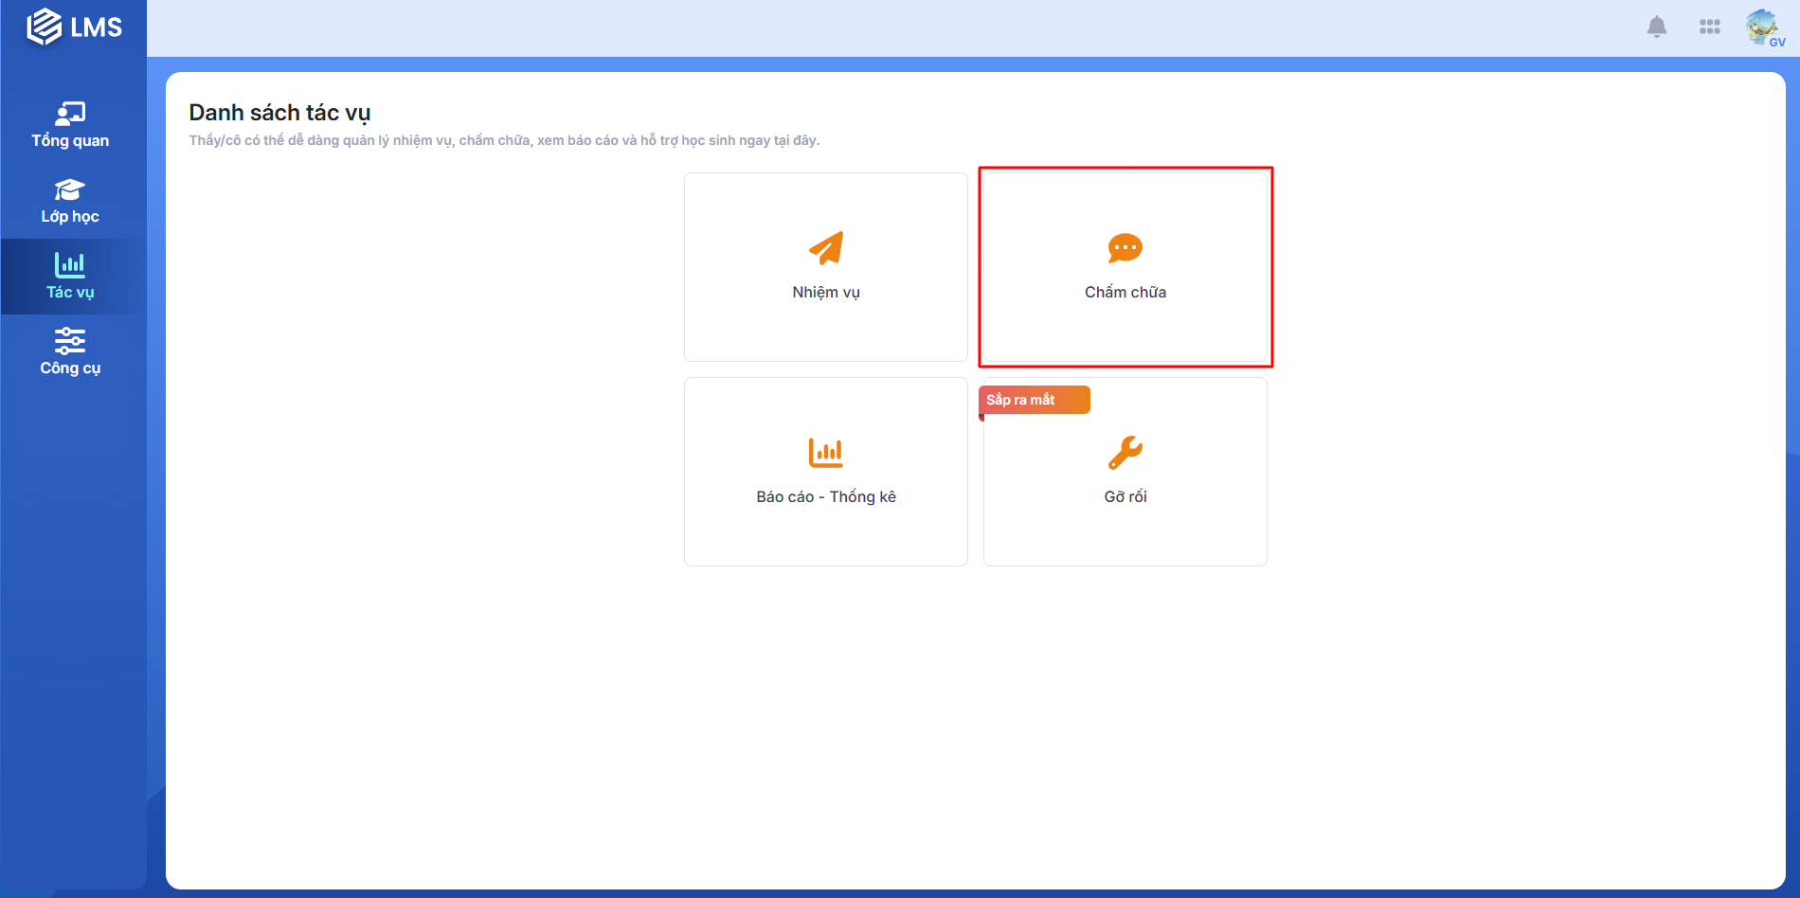Open the Báo cáo - Thống kê label

coord(825,497)
